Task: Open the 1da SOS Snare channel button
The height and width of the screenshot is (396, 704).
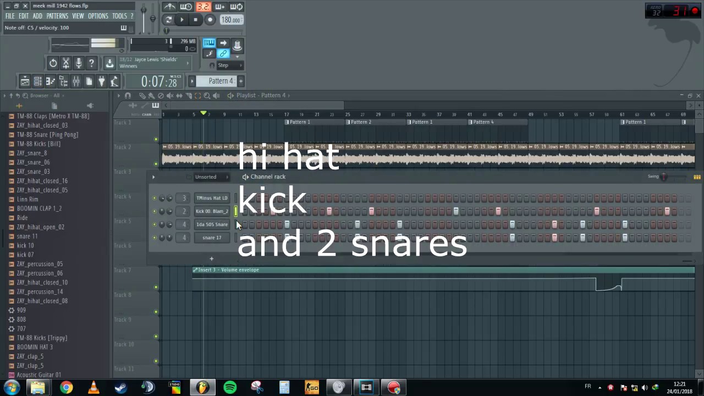Action: [212, 224]
